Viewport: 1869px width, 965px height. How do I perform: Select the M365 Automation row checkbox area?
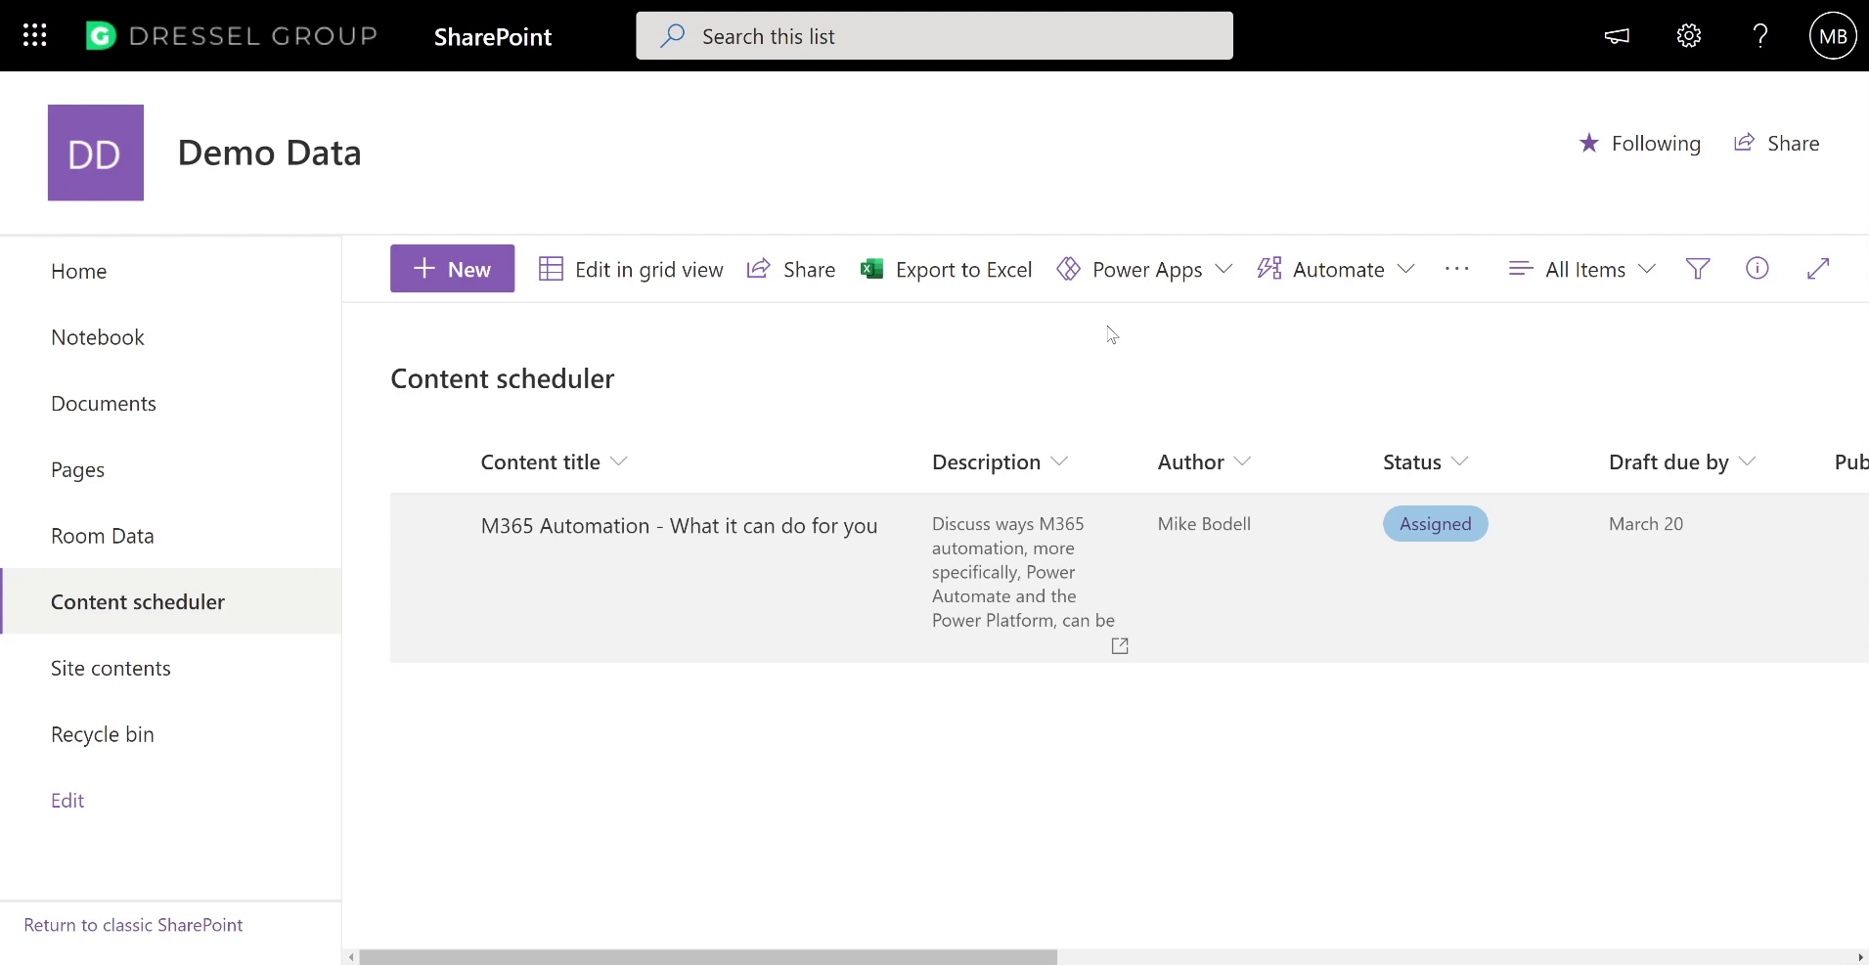(x=430, y=525)
